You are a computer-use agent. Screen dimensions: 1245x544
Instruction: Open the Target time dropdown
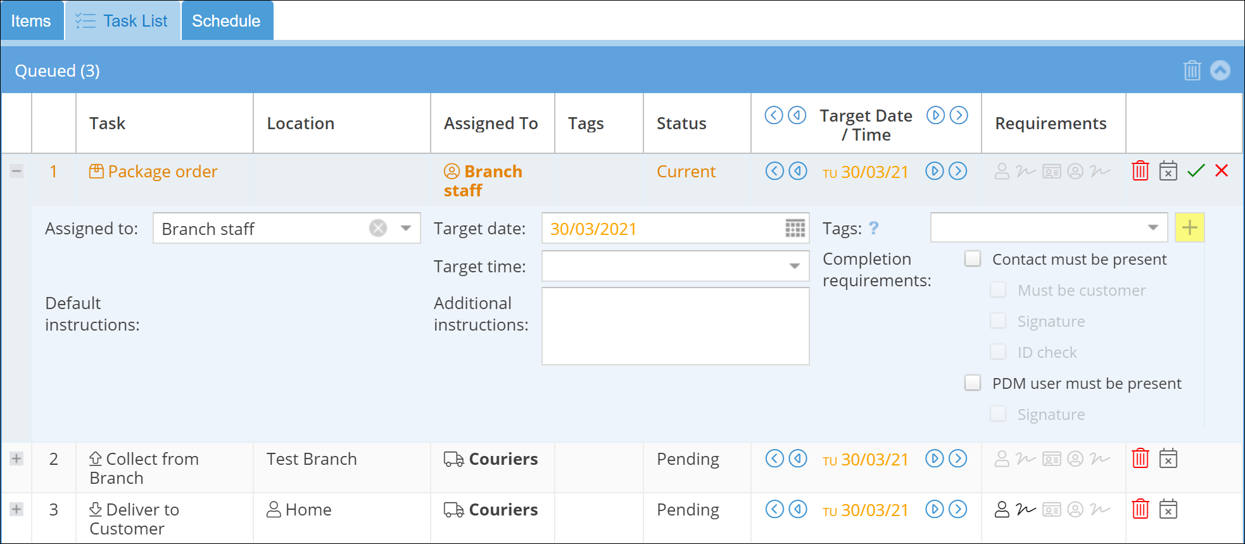[x=794, y=266]
